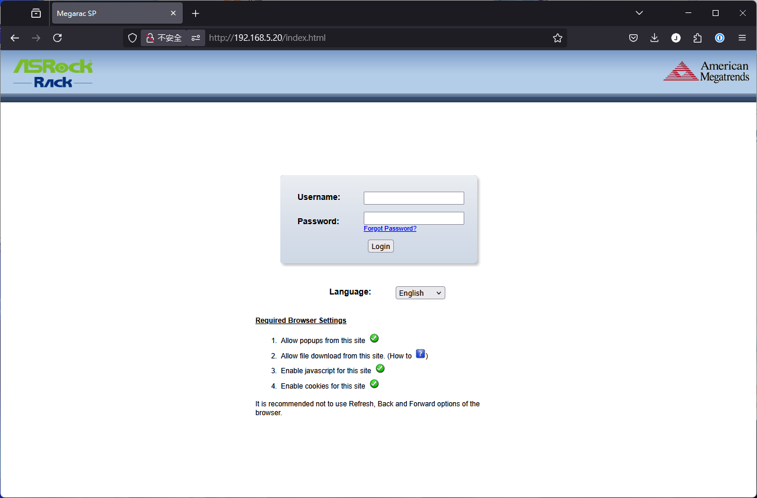Screen dimensions: 757x498
Task: Click the Login button
Action: (x=380, y=246)
